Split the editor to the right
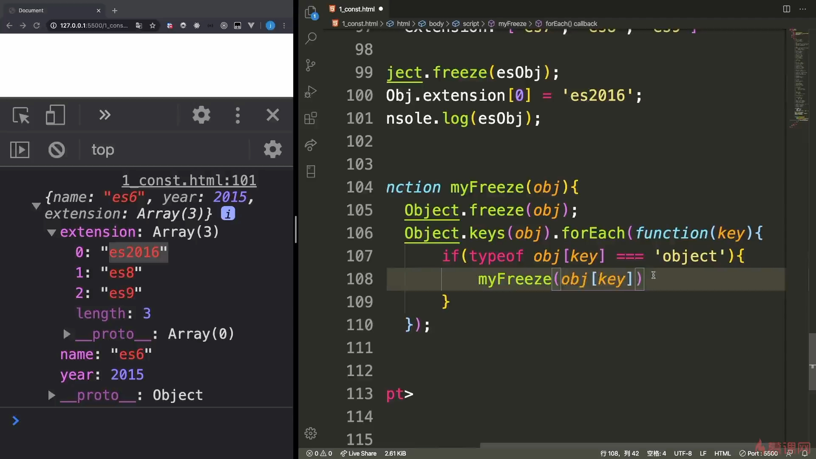The image size is (816, 459). coord(787,9)
